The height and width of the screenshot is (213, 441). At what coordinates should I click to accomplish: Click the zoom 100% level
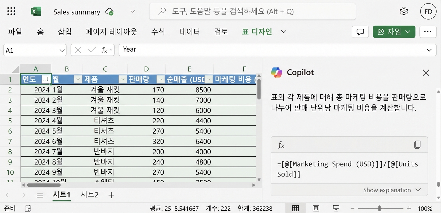point(425,208)
